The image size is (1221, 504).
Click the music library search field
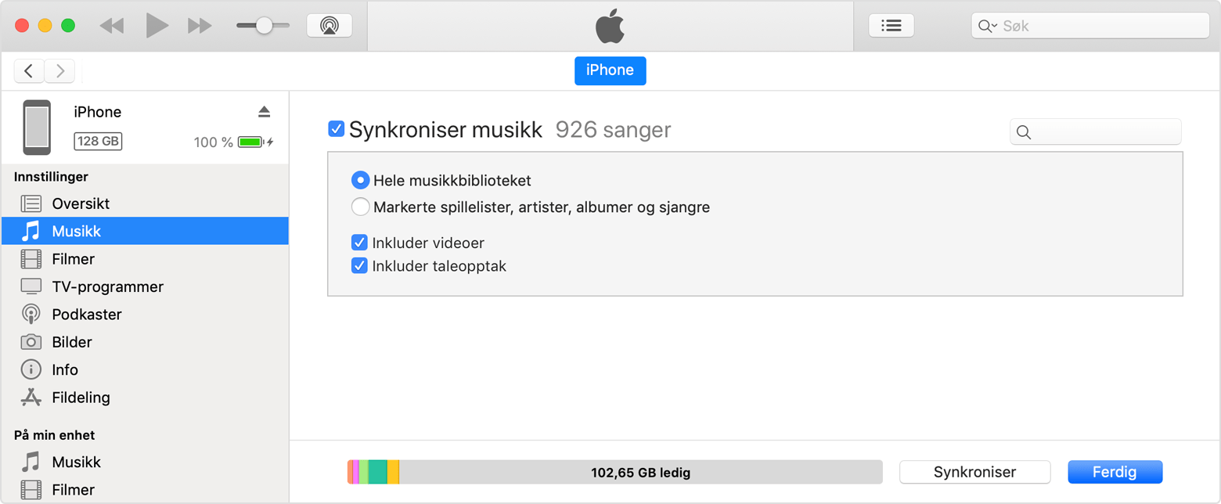tap(1095, 131)
